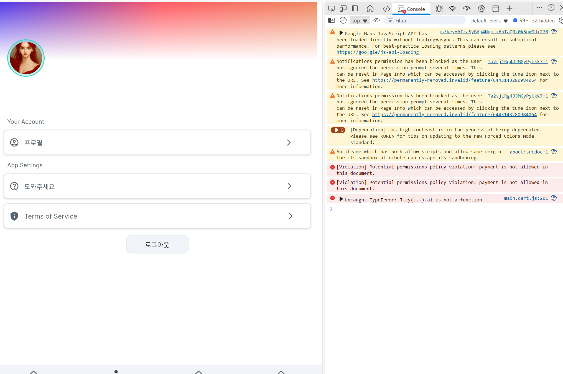Click Copilot icon beside Uncaught TypeError
This screenshot has height=374, width=563.
tap(554, 198)
